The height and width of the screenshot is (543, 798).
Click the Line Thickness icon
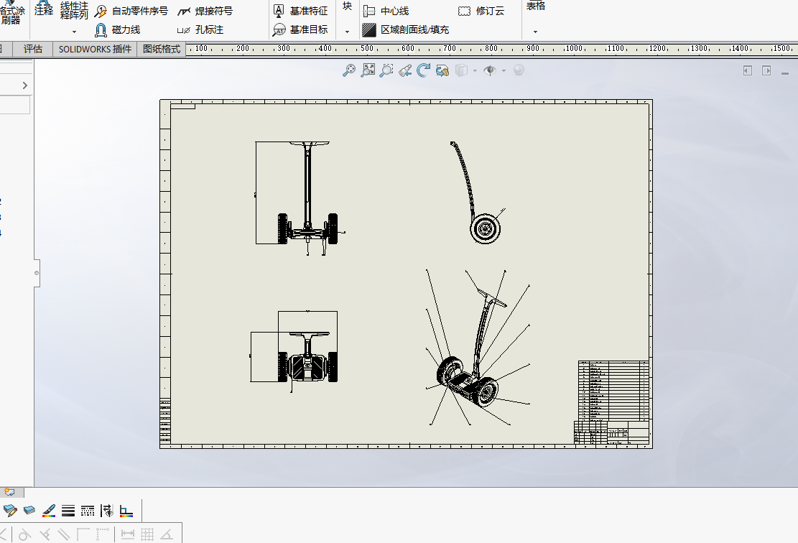tap(68, 511)
